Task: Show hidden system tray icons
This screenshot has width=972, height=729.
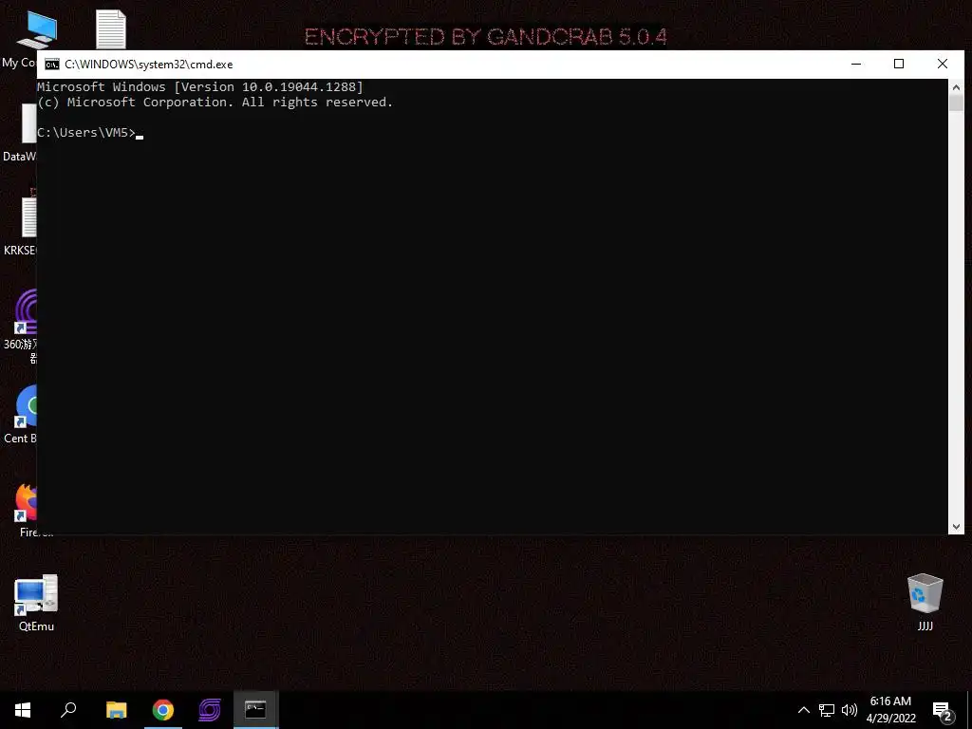Action: click(x=803, y=710)
